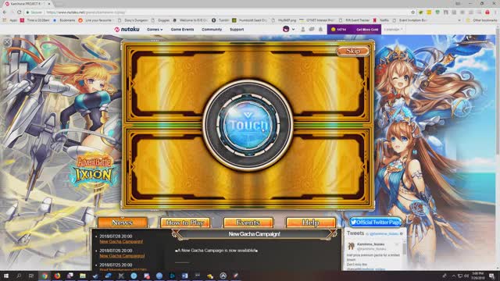The height and width of the screenshot is (281, 500).
Task: Open the 07/28 New Gacha Campaign news link
Action: 121,241
